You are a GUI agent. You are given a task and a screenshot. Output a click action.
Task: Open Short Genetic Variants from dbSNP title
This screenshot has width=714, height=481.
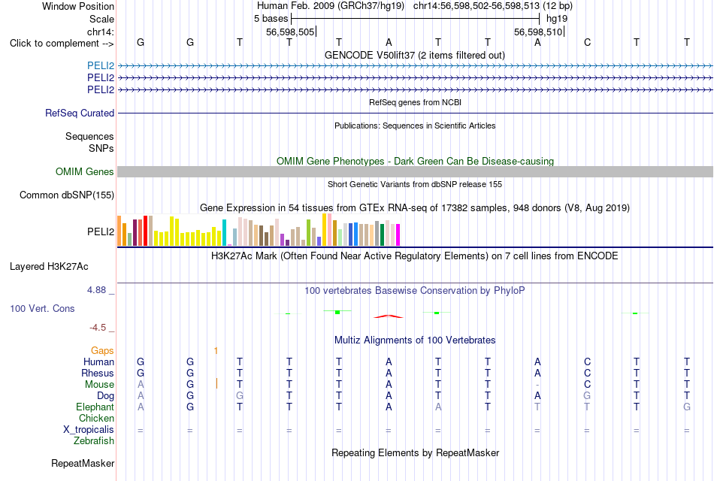[x=415, y=184]
